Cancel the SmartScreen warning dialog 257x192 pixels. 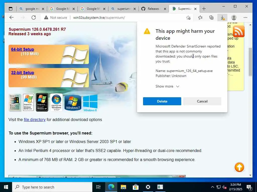click(x=202, y=101)
